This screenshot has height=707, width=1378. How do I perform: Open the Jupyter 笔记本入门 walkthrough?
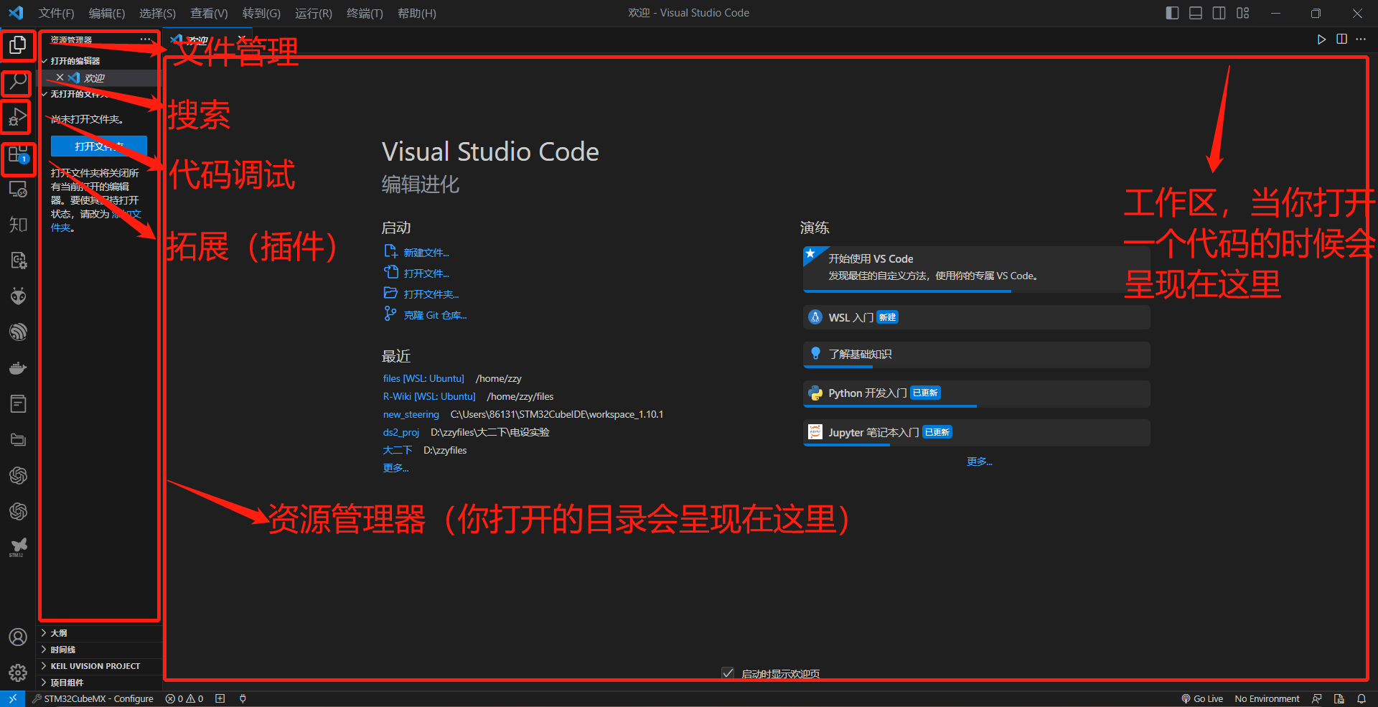[976, 433]
